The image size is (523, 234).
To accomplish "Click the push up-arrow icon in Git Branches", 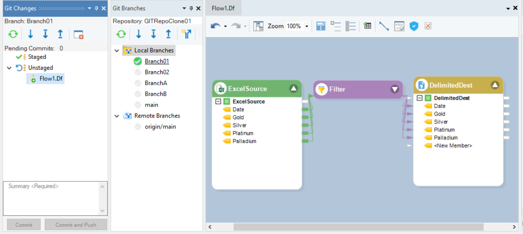I will (x=168, y=34).
